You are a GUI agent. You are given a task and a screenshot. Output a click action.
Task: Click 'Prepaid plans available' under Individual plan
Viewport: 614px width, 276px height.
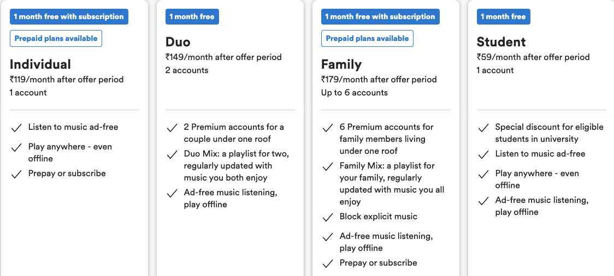click(x=56, y=38)
